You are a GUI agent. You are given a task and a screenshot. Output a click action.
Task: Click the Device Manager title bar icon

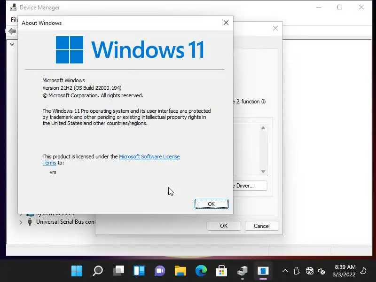click(14, 7)
